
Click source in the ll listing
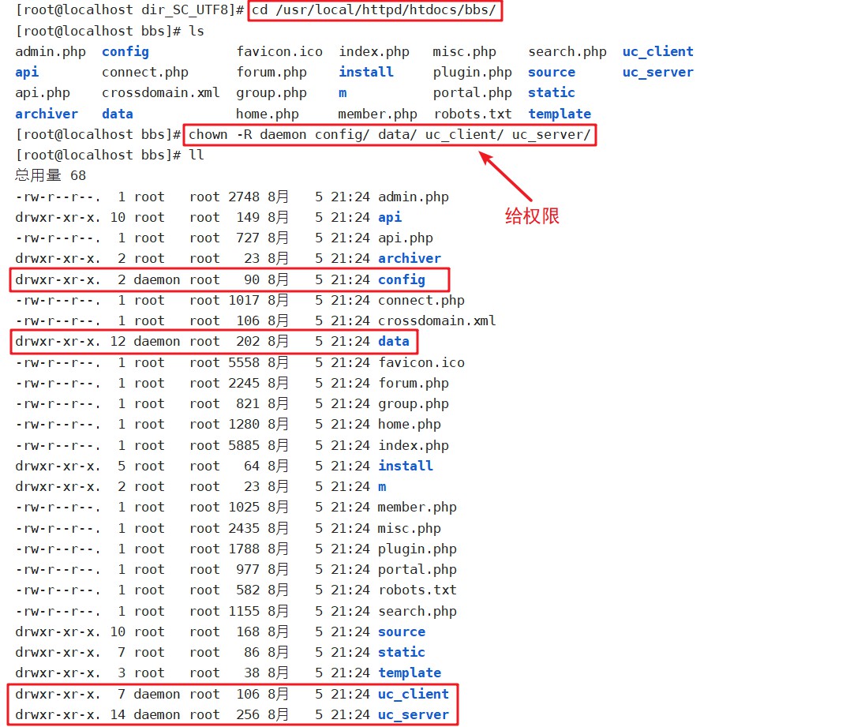click(x=402, y=631)
